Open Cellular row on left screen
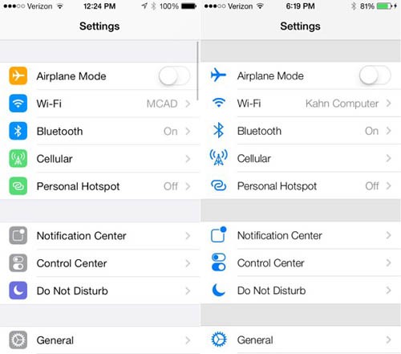 point(100,159)
